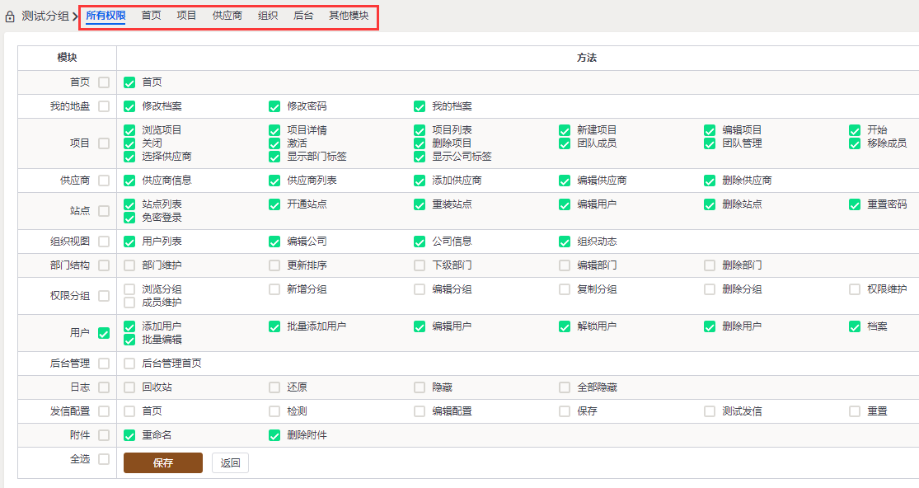Select the 项目 module checkbox
919x488 pixels.
pyautogui.click(x=104, y=143)
